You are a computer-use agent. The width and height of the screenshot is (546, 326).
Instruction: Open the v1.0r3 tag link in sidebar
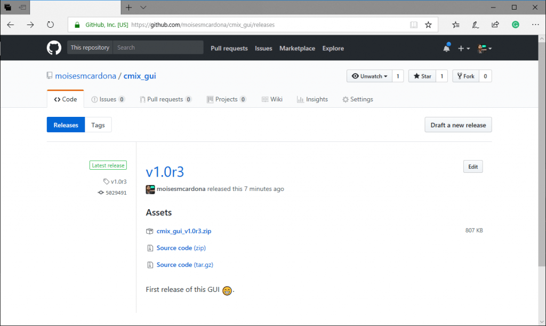click(x=119, y=181)
